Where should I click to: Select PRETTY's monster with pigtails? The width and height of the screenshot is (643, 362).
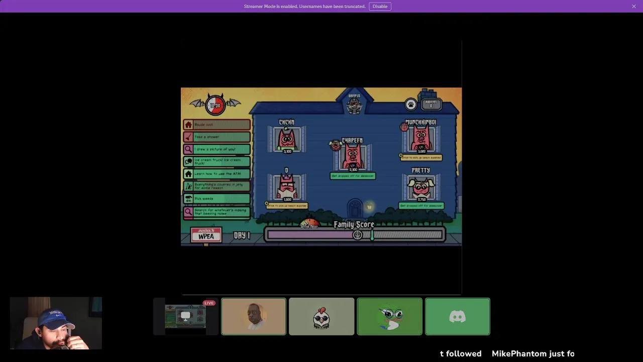coord(421,187)
